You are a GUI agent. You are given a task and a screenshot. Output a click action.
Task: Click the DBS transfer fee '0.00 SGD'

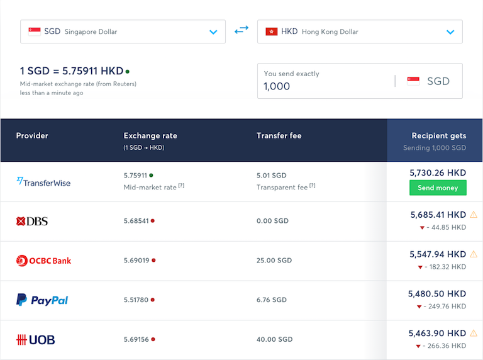coord(272,221)
